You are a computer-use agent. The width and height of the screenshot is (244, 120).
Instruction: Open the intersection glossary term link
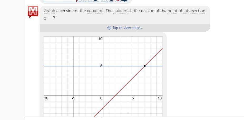point(194,11)
